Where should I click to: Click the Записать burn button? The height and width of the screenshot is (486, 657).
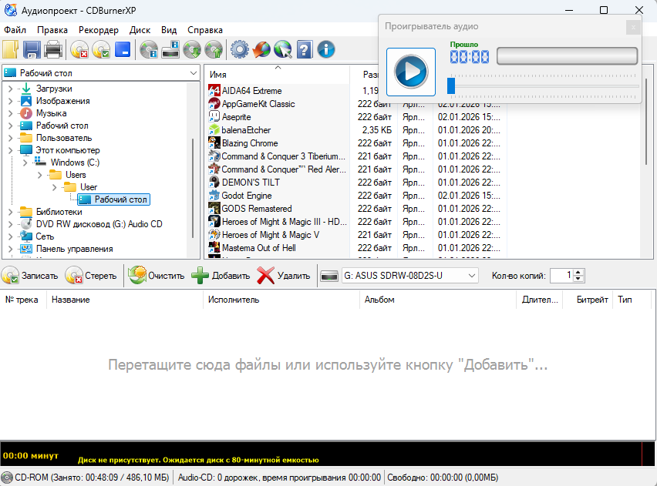point(30,276)
